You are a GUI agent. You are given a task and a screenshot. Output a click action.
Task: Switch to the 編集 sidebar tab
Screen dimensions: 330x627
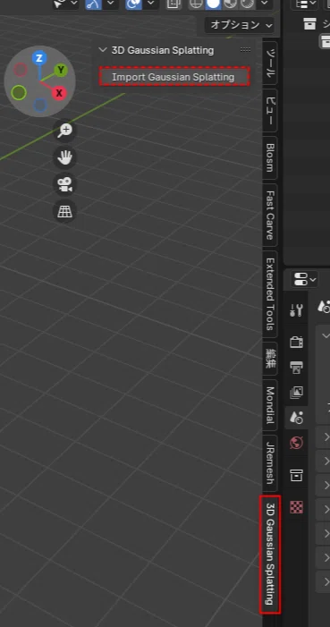270,358
